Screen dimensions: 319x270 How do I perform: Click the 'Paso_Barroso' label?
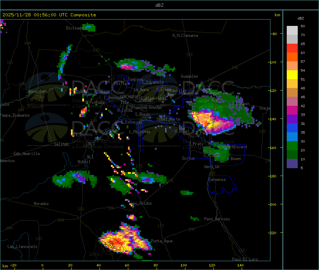pos(217,219)
